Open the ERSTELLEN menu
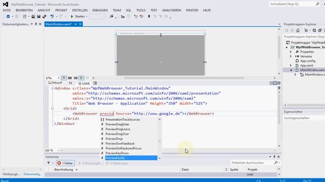 click(x=80, y=10)
